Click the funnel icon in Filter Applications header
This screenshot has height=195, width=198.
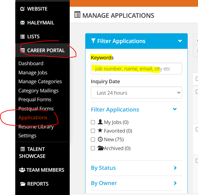click(93, 41)
